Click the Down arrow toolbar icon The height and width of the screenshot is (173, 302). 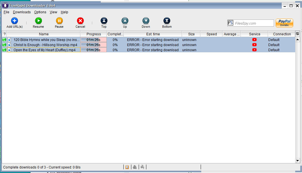(x=146, y=21)
